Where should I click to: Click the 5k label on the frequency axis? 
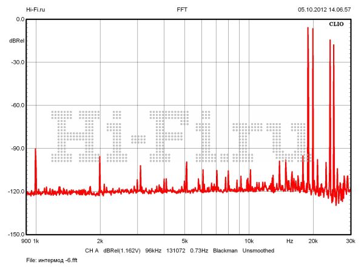(x=184, y=241)
